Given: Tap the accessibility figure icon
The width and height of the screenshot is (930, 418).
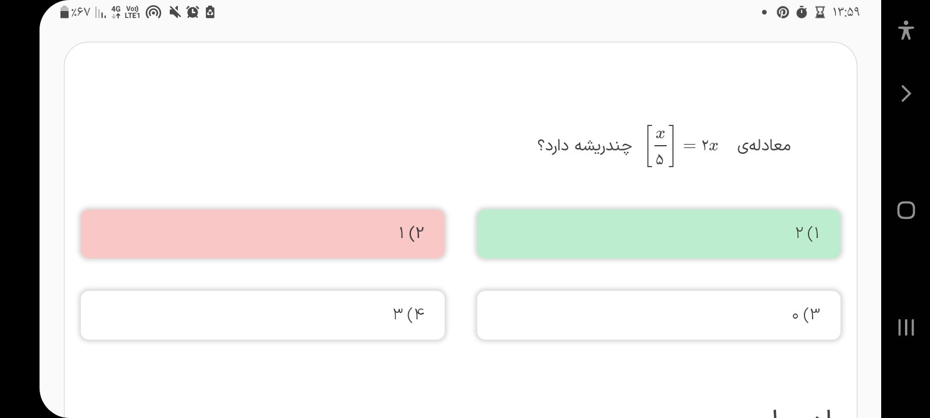Looking at the screenshot, I should (x=906, y=30).
